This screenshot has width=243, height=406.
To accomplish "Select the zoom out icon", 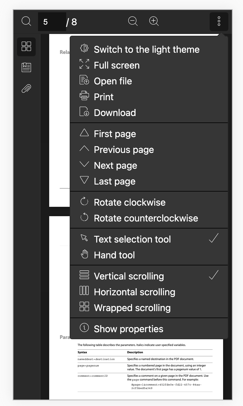I will click(133, 21).
